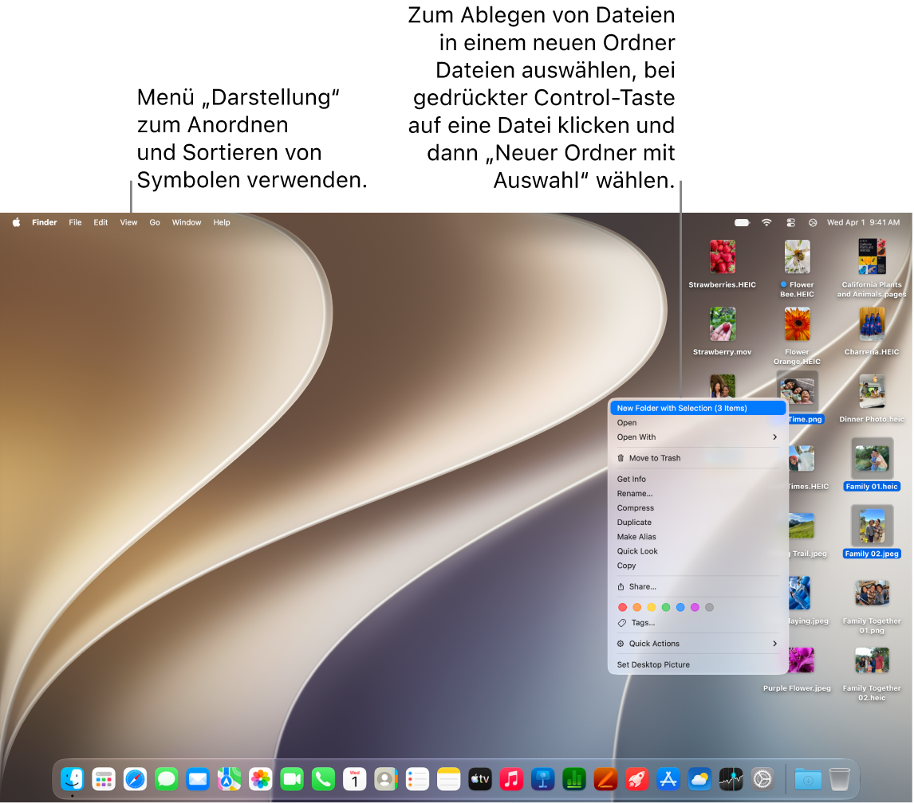
Task: Select Copy in context menu
Action: 698,566
